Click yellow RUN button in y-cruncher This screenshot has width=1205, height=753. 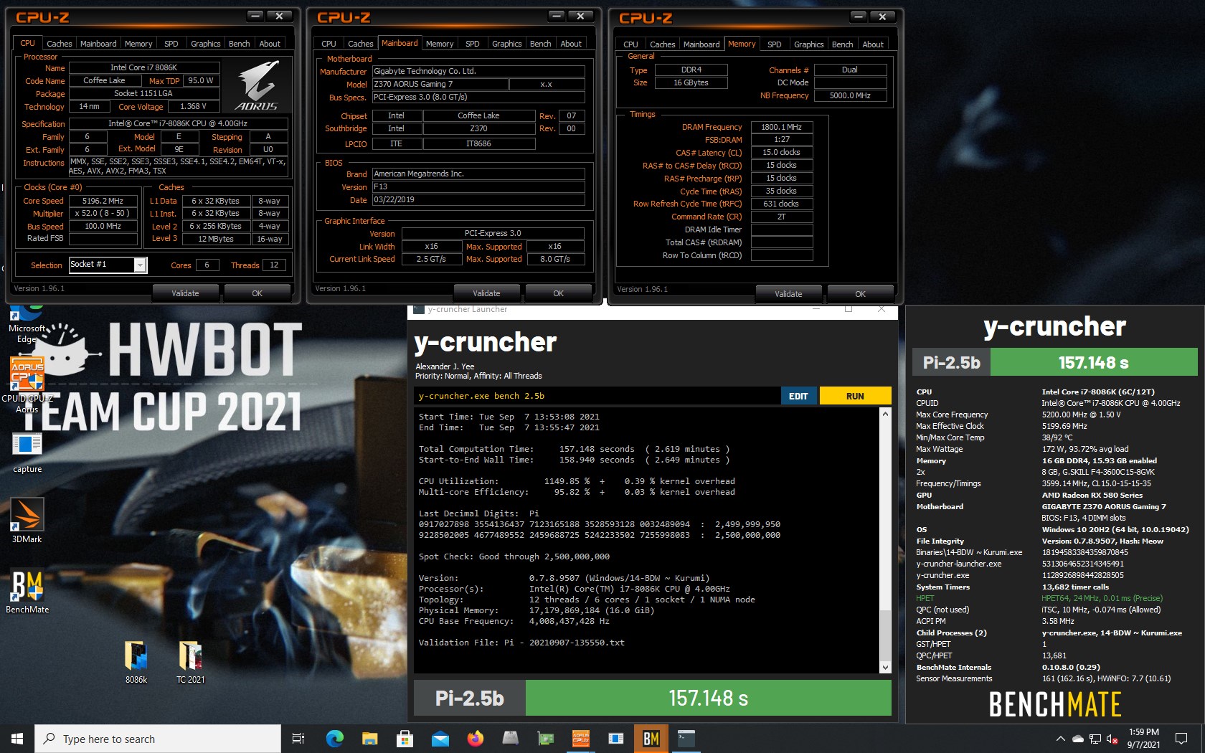click(x=855, y=396)
